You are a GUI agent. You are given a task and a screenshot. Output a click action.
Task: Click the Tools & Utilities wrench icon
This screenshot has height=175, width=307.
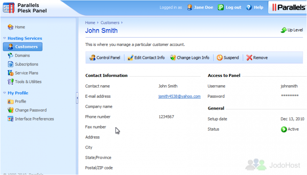click(10, 82)
